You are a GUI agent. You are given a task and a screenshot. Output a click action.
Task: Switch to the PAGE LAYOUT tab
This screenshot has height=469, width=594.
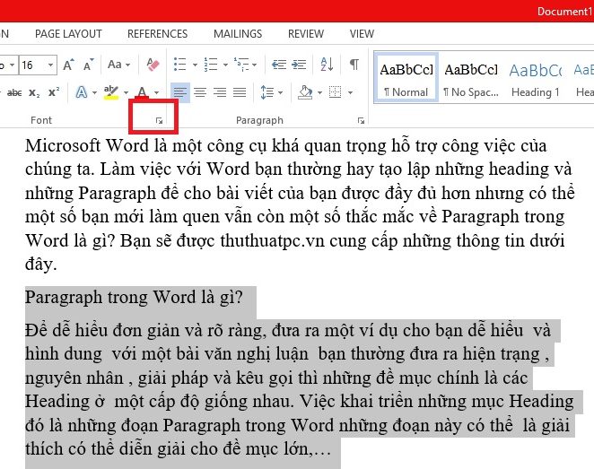(68, 34)
